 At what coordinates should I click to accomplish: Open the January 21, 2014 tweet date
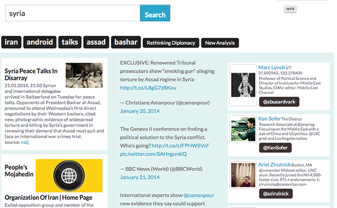tap(140, 178)
